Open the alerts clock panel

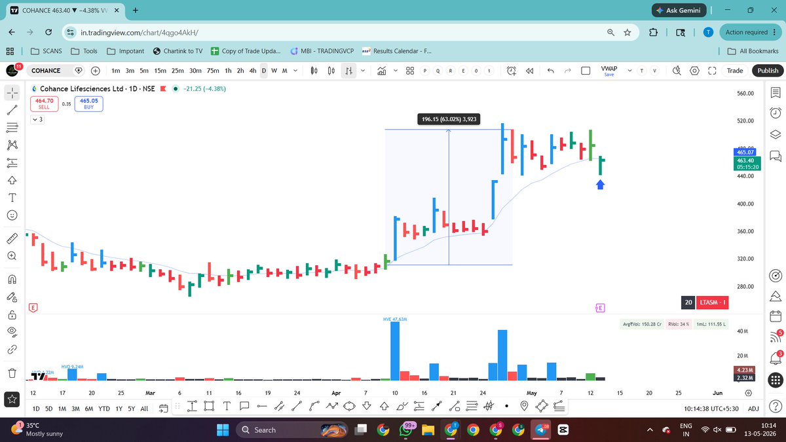point(776,113)
